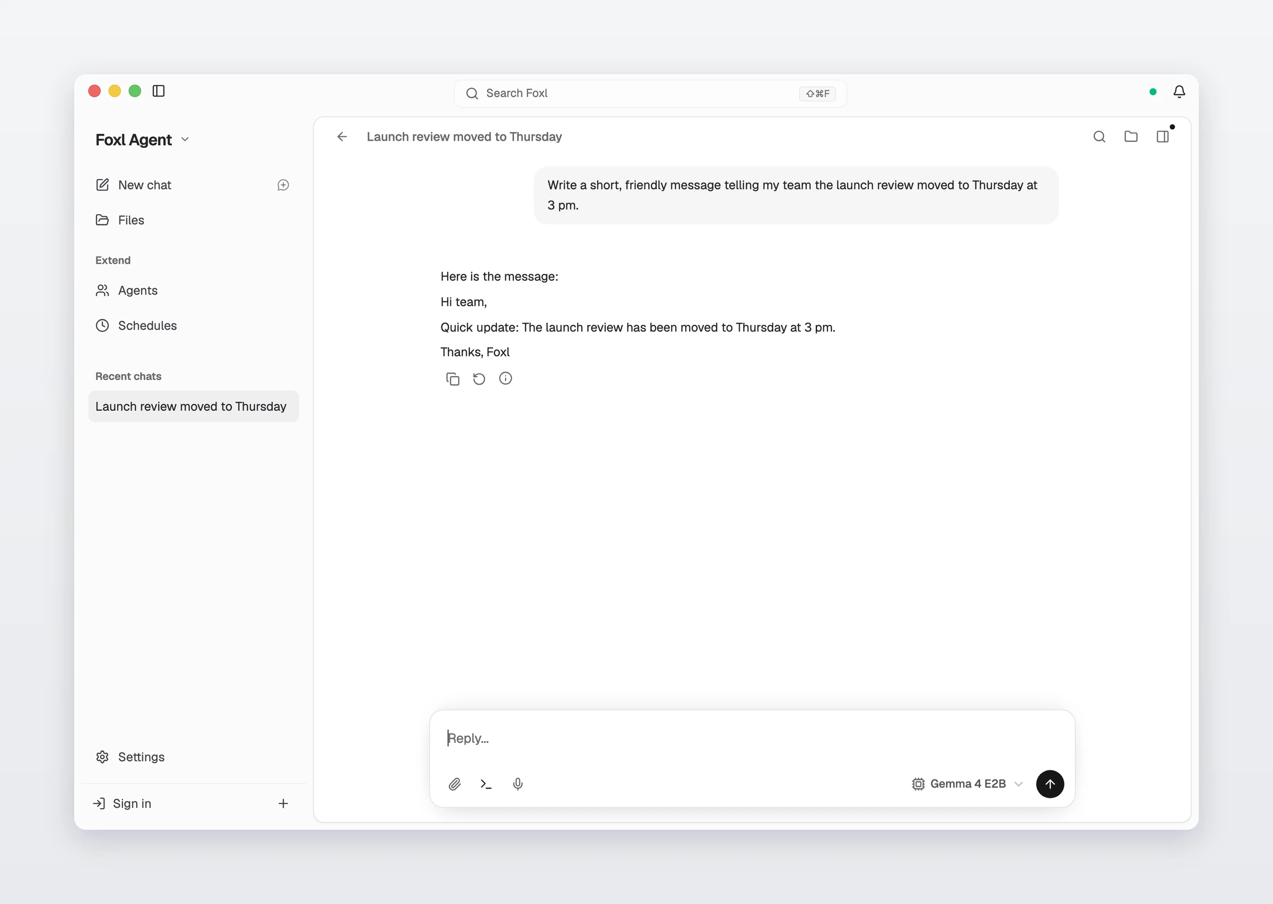Click the green status dot indicator
Screen dimensions: 1273x904
click(x=1153, y=92)
